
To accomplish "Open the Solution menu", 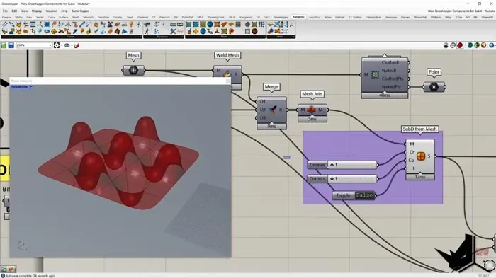I will click(x=52, y=11).
